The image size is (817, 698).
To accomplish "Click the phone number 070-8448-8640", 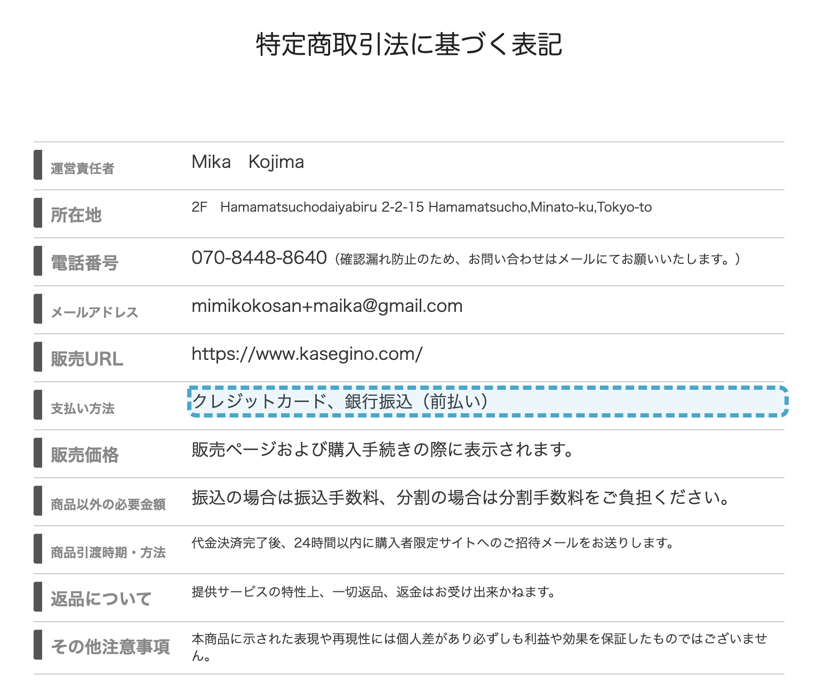I will 259,258.
